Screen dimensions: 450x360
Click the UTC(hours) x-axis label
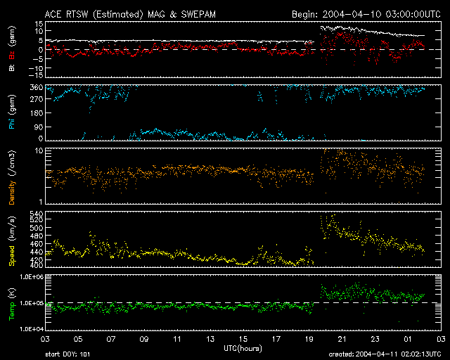pyautogui.click(x=243, y=348)
